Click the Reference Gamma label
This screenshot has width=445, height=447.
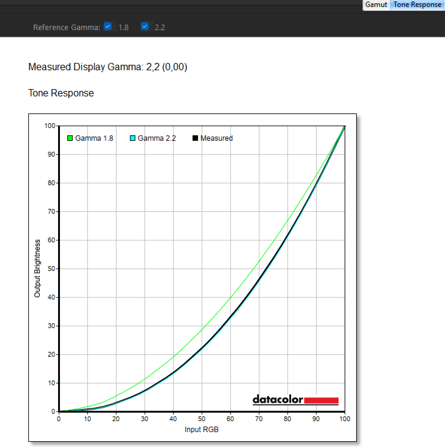66,28
